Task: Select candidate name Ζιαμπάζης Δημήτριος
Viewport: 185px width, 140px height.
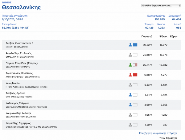Action: pyautogui.click(x=18, y=123)
